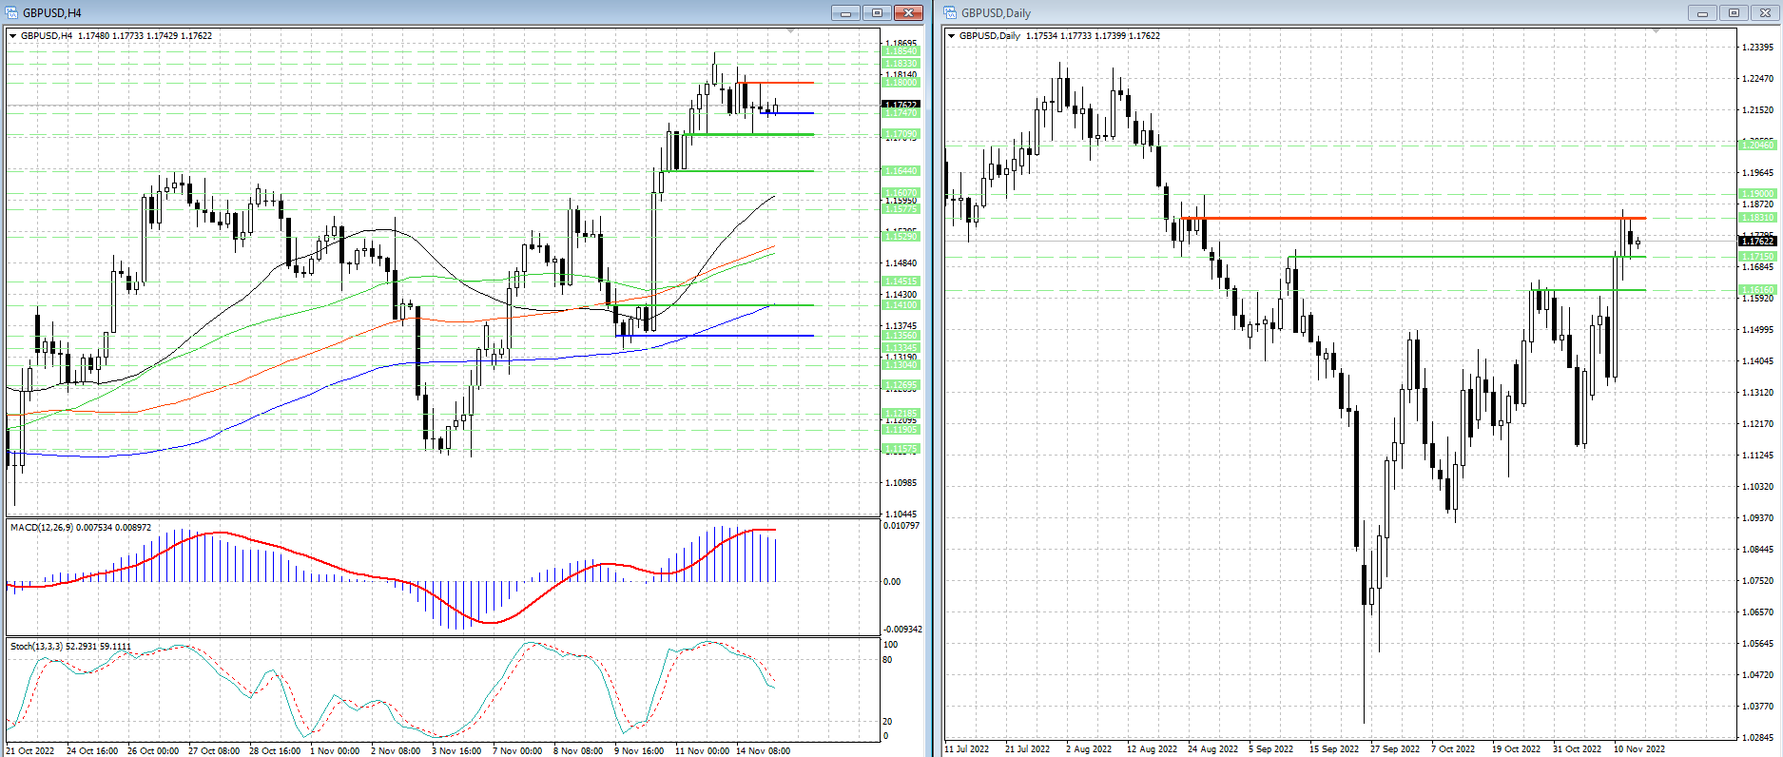1783x757 pixels.
Task: Maximize the GBPUSD,Daily chart window
Action: (x=1733, y=12)
